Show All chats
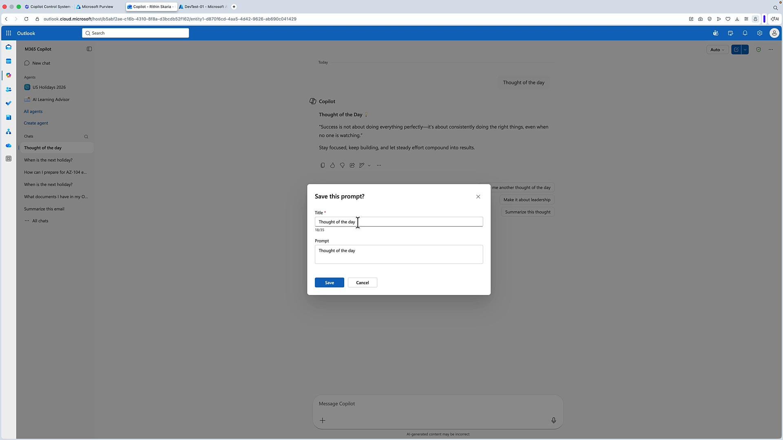This screenshot has height=440, width=783. tap(40, 221)
